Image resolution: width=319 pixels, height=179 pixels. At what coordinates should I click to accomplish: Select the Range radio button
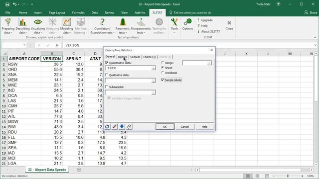162,63
